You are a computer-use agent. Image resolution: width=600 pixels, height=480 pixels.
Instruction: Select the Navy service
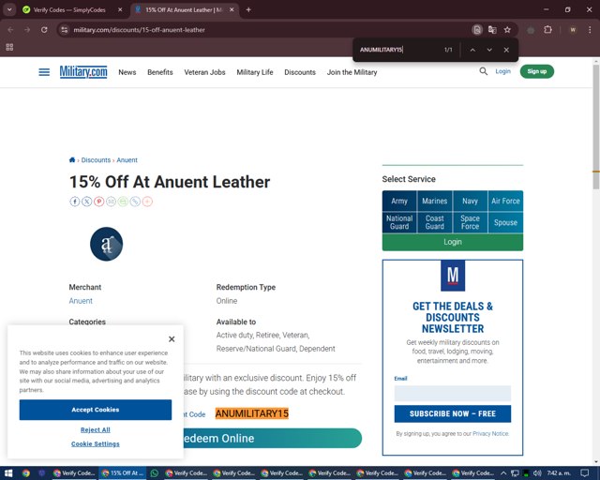tap(470, 201)
